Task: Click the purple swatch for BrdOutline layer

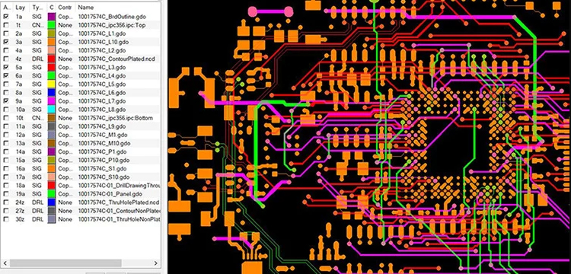Action: point(52,17)
